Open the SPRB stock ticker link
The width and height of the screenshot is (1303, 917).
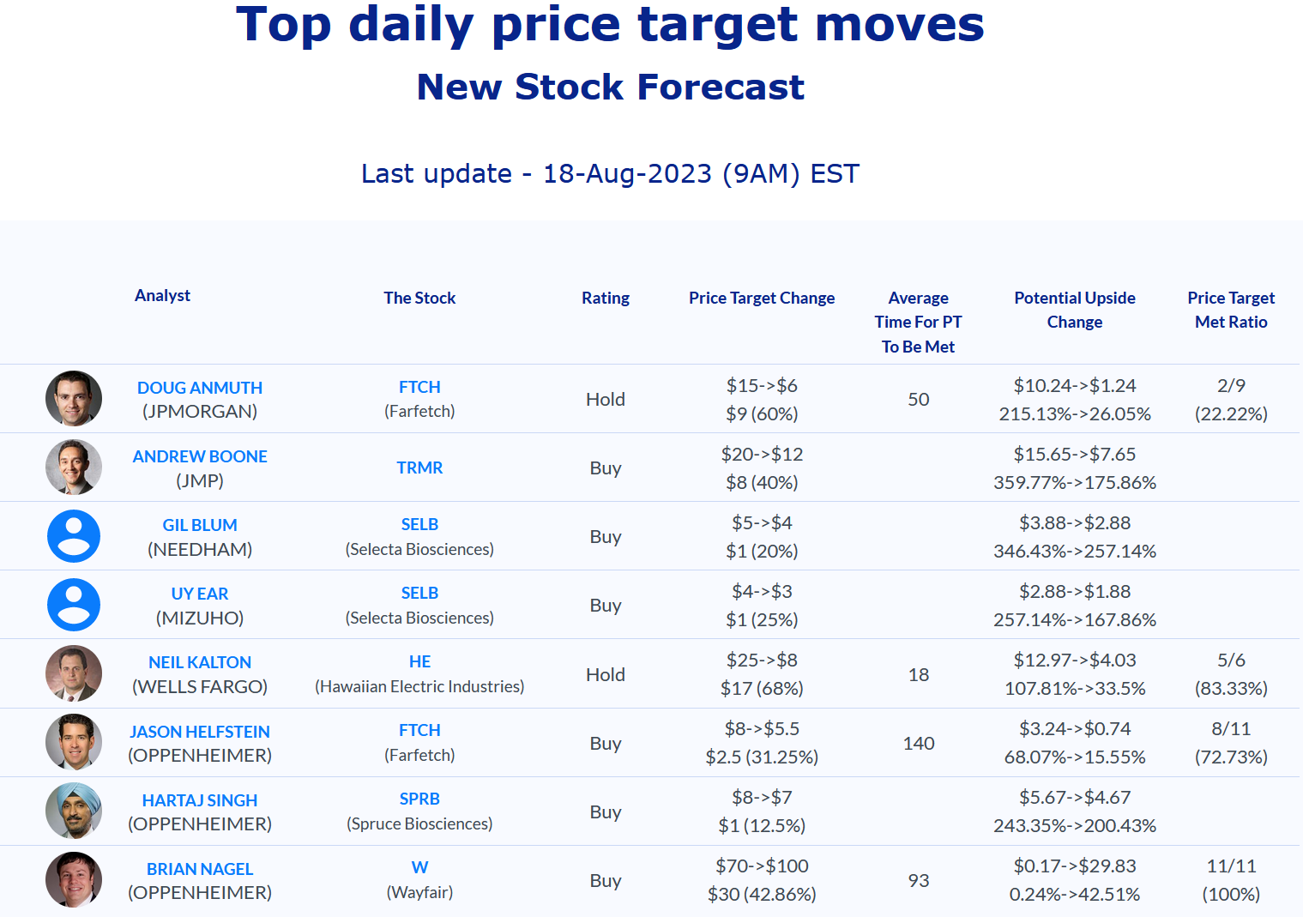click(419, 799)
